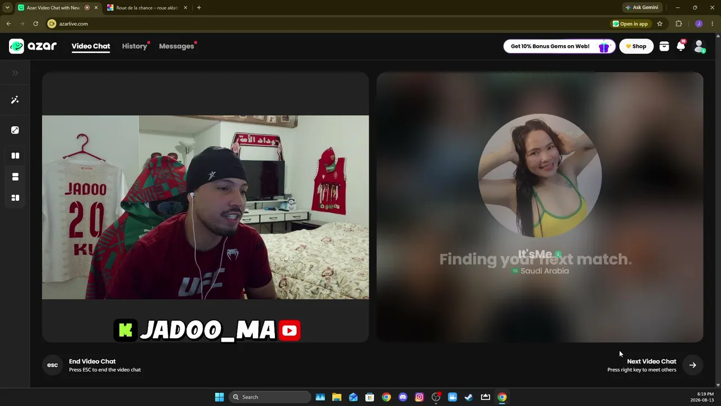
Task: Click the Get 10% Bonus Gems banner
Action: click(x=559, y=46)
